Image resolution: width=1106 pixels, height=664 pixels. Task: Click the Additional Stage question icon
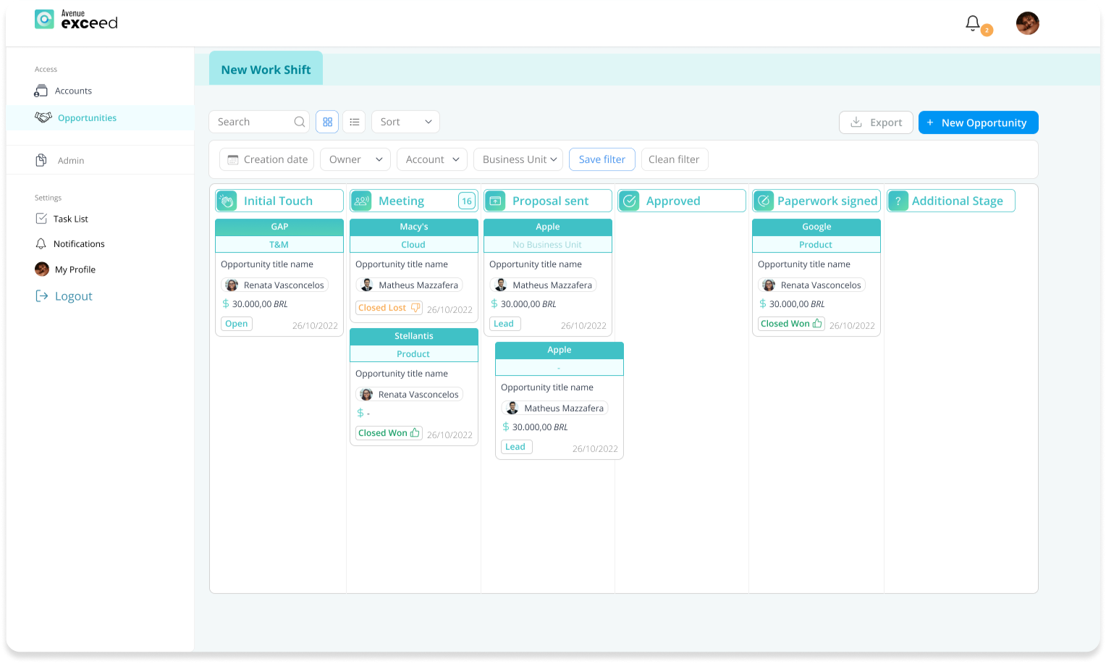pyautogui.click(x=898, y=201)
